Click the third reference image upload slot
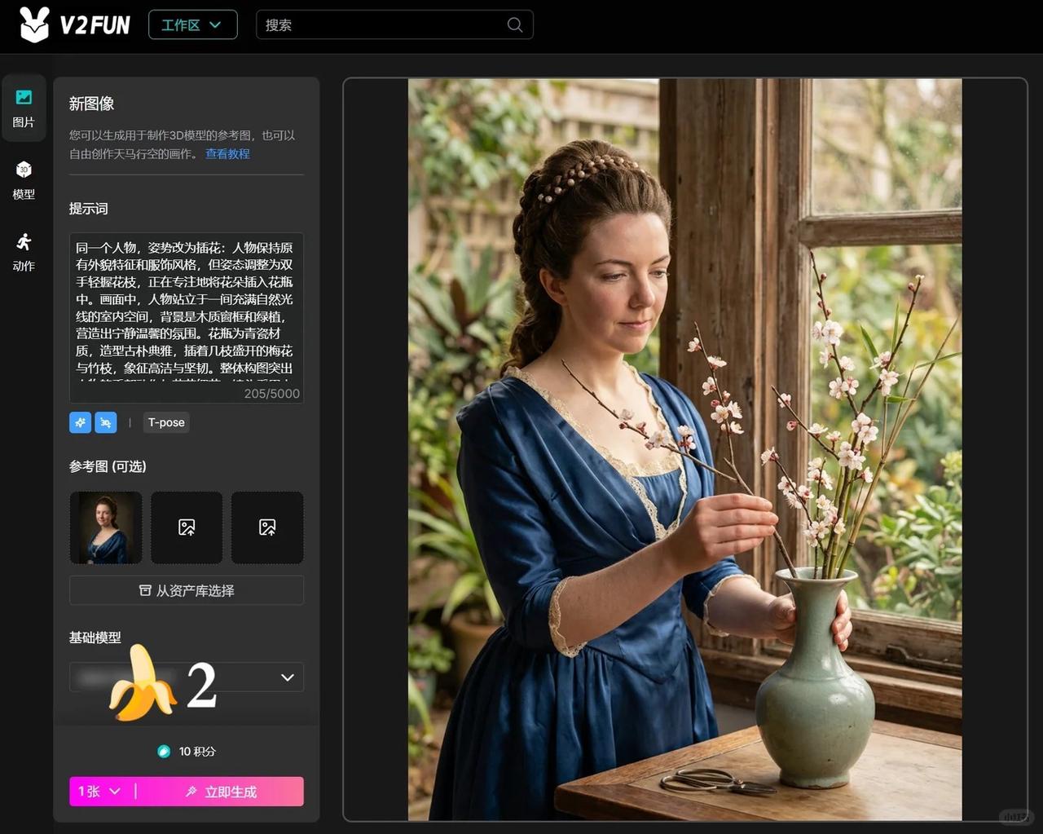Screen dimensions: 1043x834 pyautogui.click(x=267, y=527)
